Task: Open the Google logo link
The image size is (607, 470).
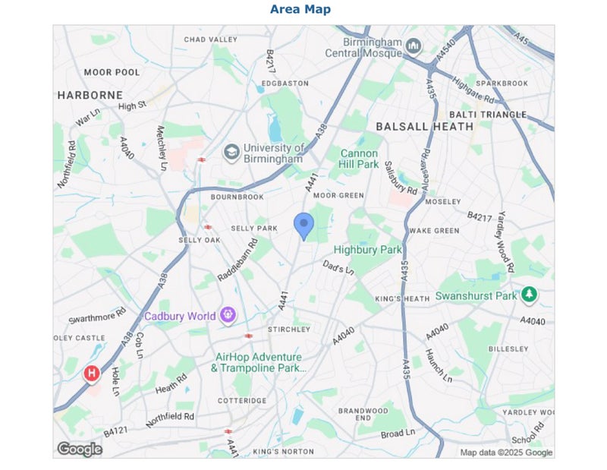Action: 80,449
